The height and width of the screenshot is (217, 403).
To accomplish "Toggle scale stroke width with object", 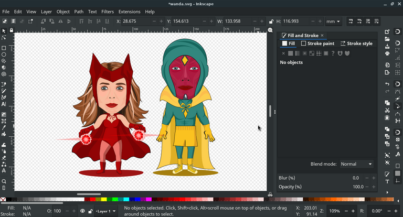I will (351, 21).
